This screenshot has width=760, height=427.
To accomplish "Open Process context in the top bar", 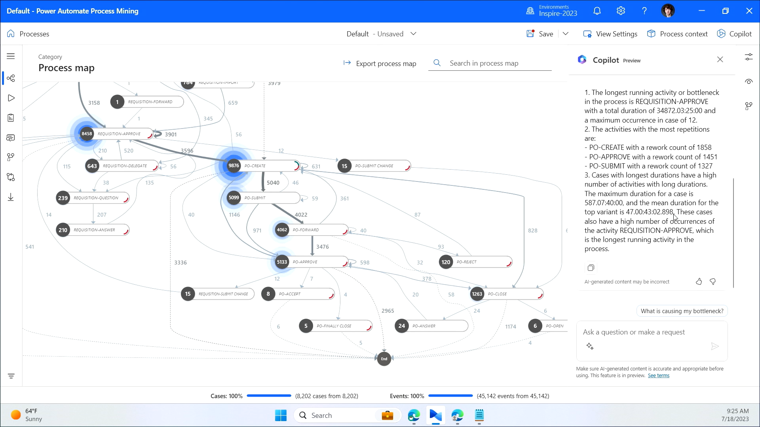I will [x=677, y=34].
